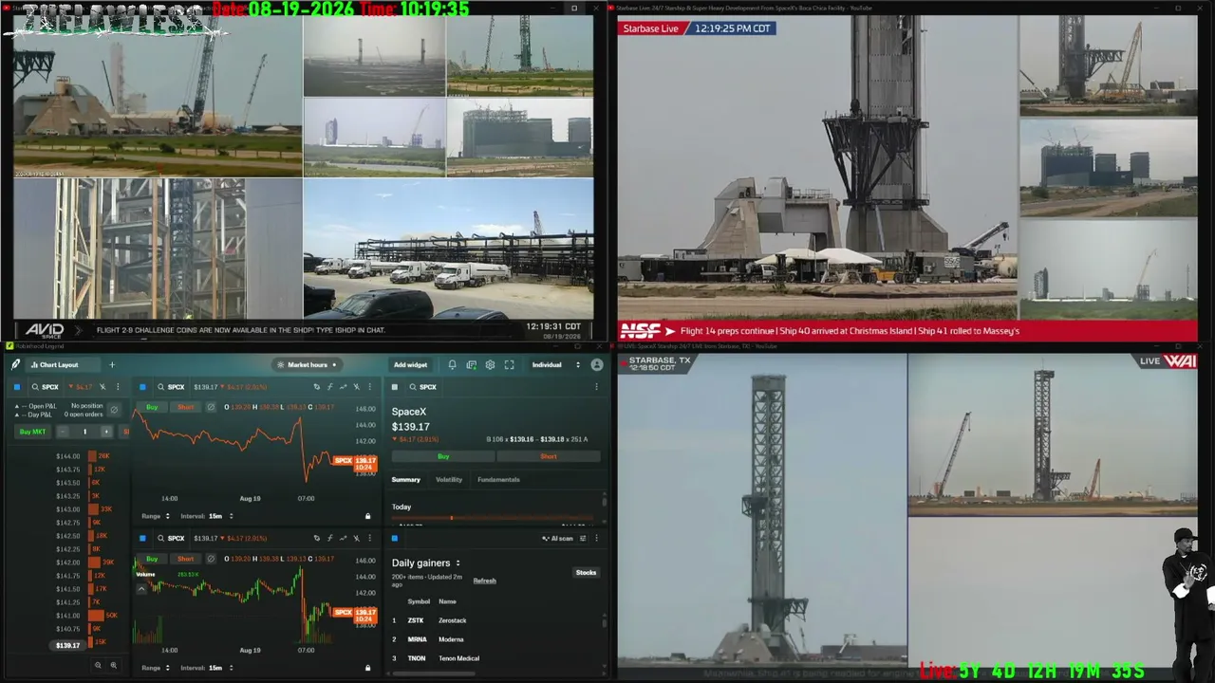1215x683 pixels.
Task: Open symbol search on the line chart
Action: [172, 387]
